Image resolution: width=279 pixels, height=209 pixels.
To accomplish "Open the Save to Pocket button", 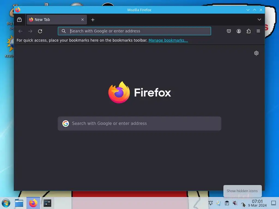I will coord(229,31).
